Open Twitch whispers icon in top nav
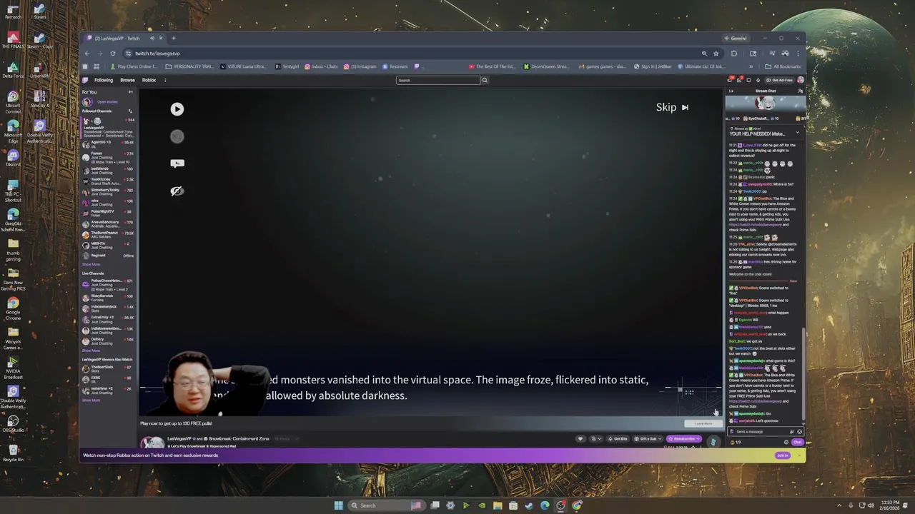 pos(748,80)
